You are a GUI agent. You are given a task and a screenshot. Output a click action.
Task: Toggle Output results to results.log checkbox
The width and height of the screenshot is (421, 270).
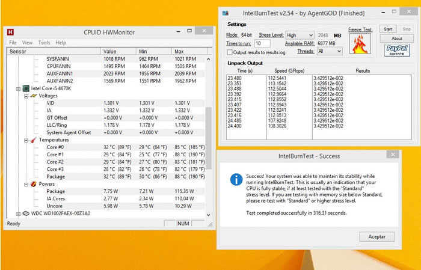(230, 52)
